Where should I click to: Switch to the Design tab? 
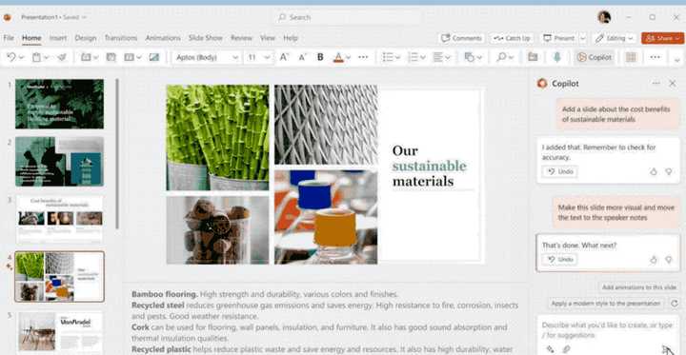(86, 38)
